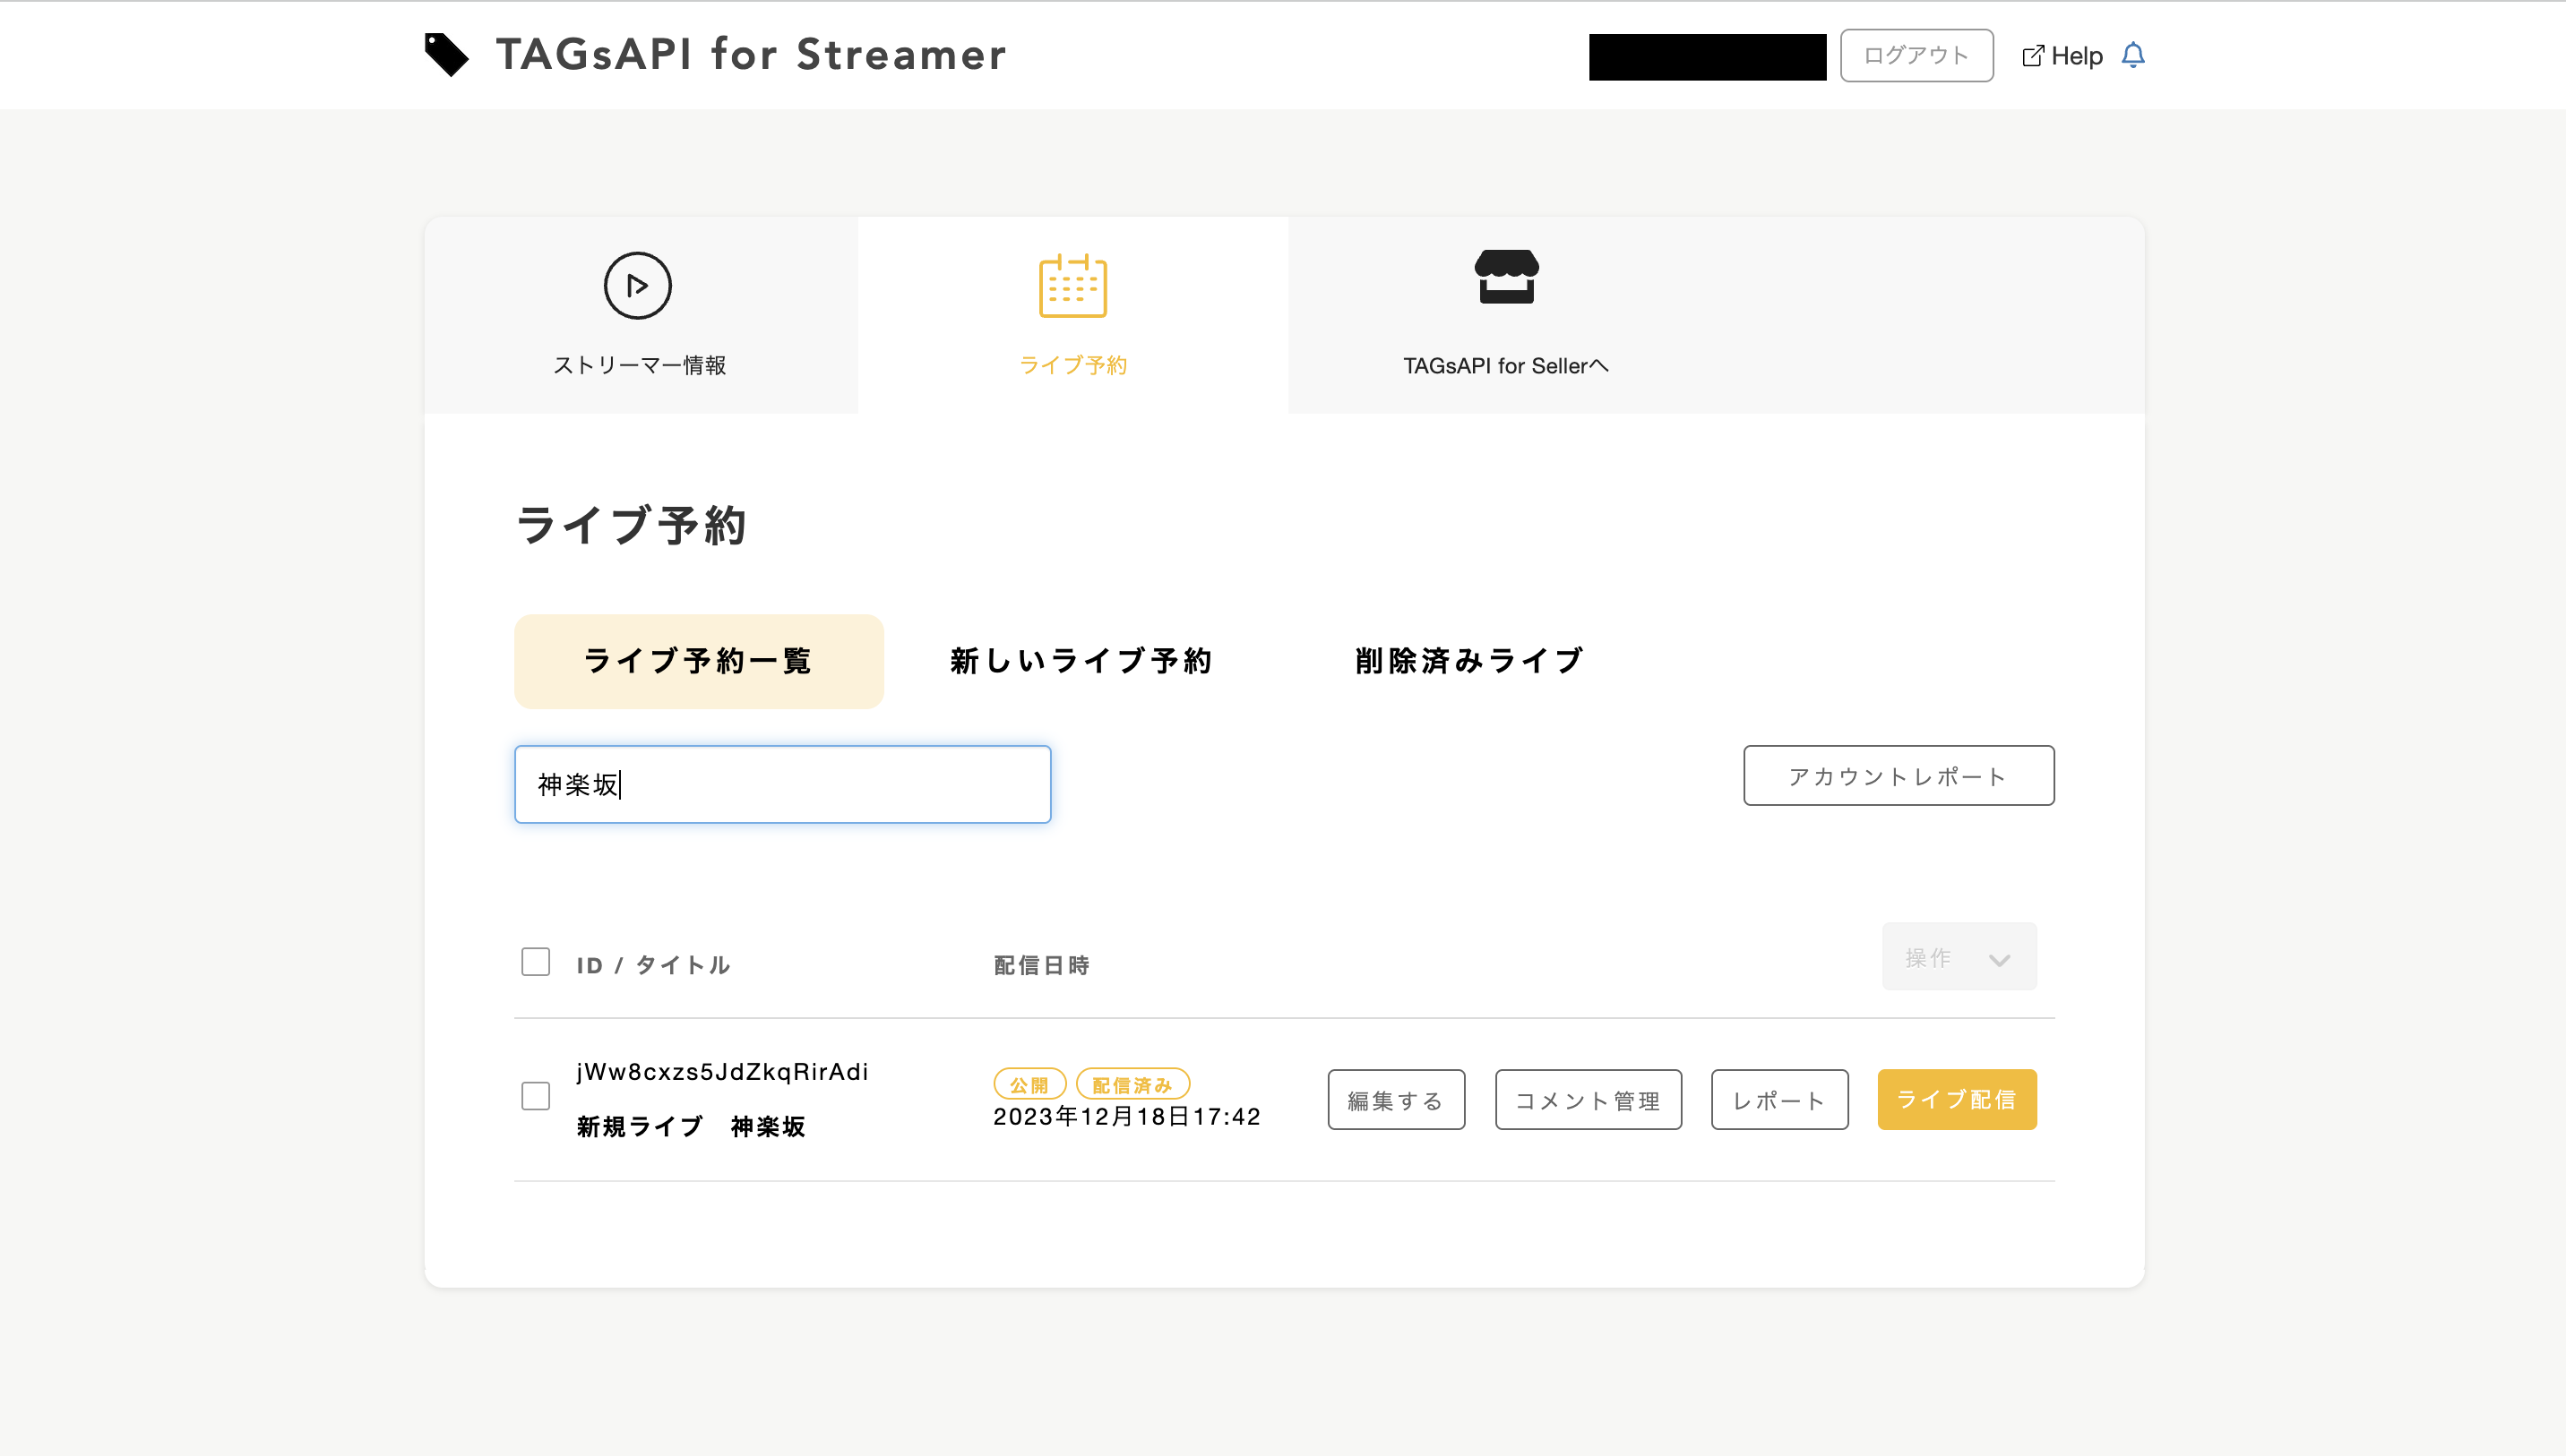The height and width of the screenshot is (1456, 2566).
Task: Open the 削除済みライブ tab
Action: 1468,661
